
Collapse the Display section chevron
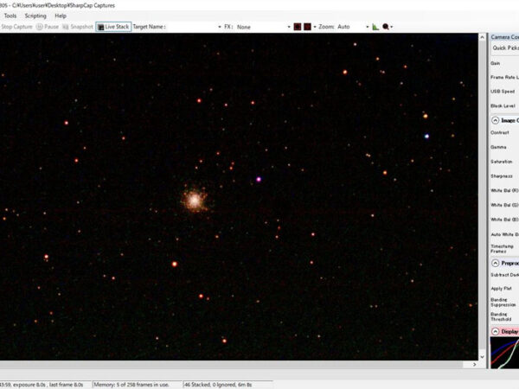[x=495, y=330]
